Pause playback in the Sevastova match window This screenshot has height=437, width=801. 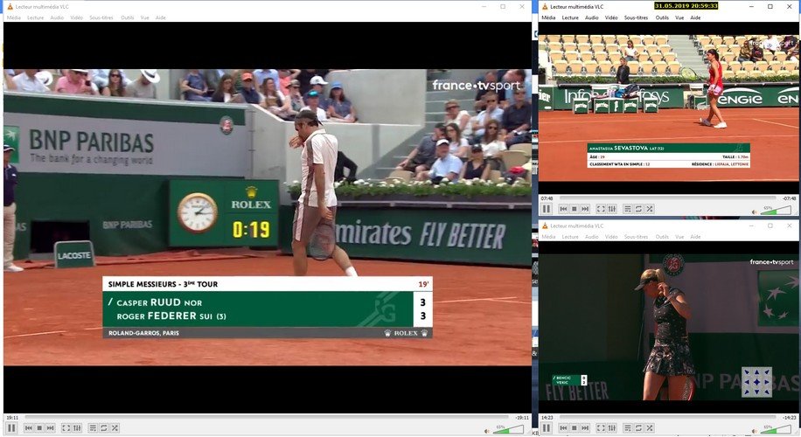(x=546, y=208)
